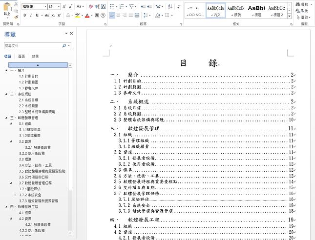Click the 搜尋文件 search field
The height and width of the screenshot is (240, 315).
point(32,45)
